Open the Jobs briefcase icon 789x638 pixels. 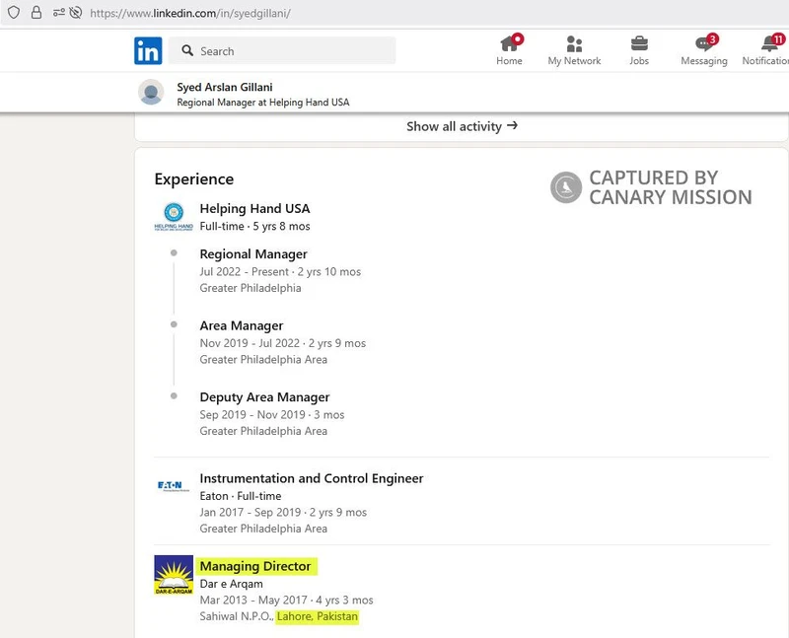coord(639,43)
